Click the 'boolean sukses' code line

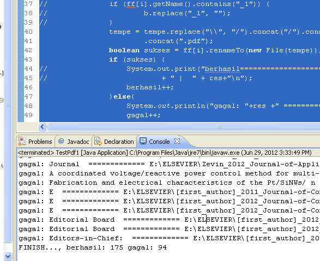(x=214, y=50)
